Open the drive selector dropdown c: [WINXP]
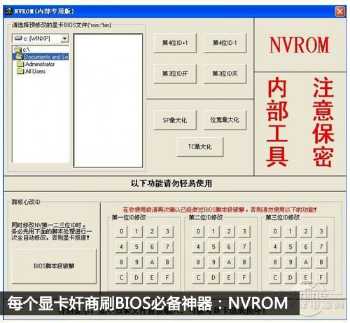 tap(41, 39)
